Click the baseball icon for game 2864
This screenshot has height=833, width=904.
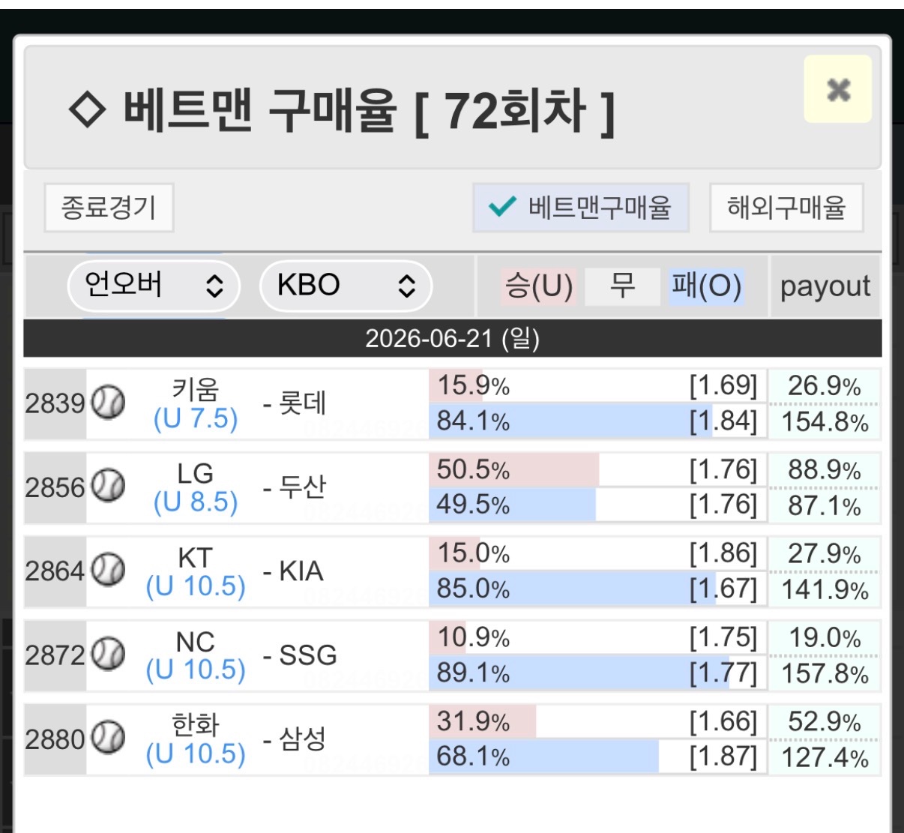[x=108, y=571]
